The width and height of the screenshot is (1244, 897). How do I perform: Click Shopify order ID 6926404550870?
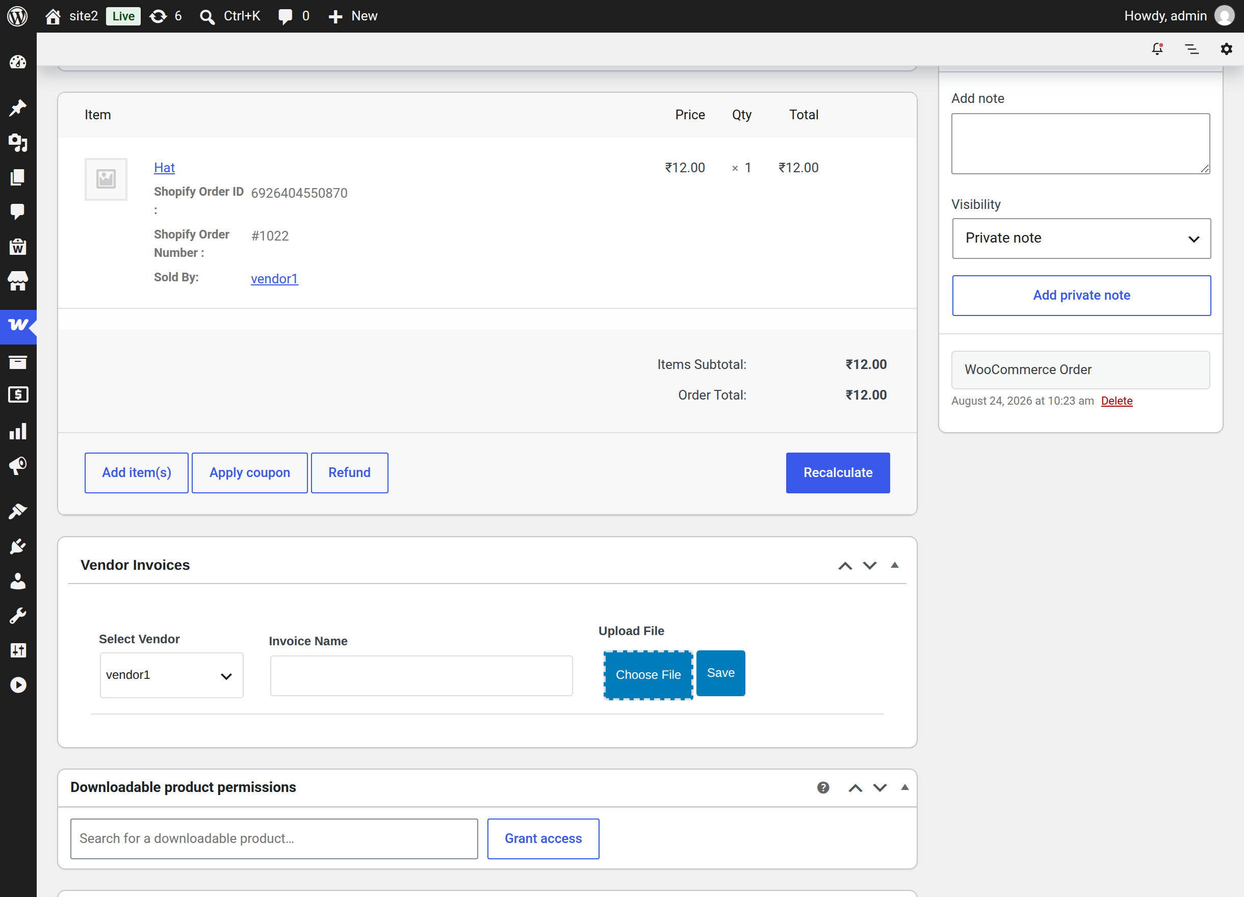[299, 193]
